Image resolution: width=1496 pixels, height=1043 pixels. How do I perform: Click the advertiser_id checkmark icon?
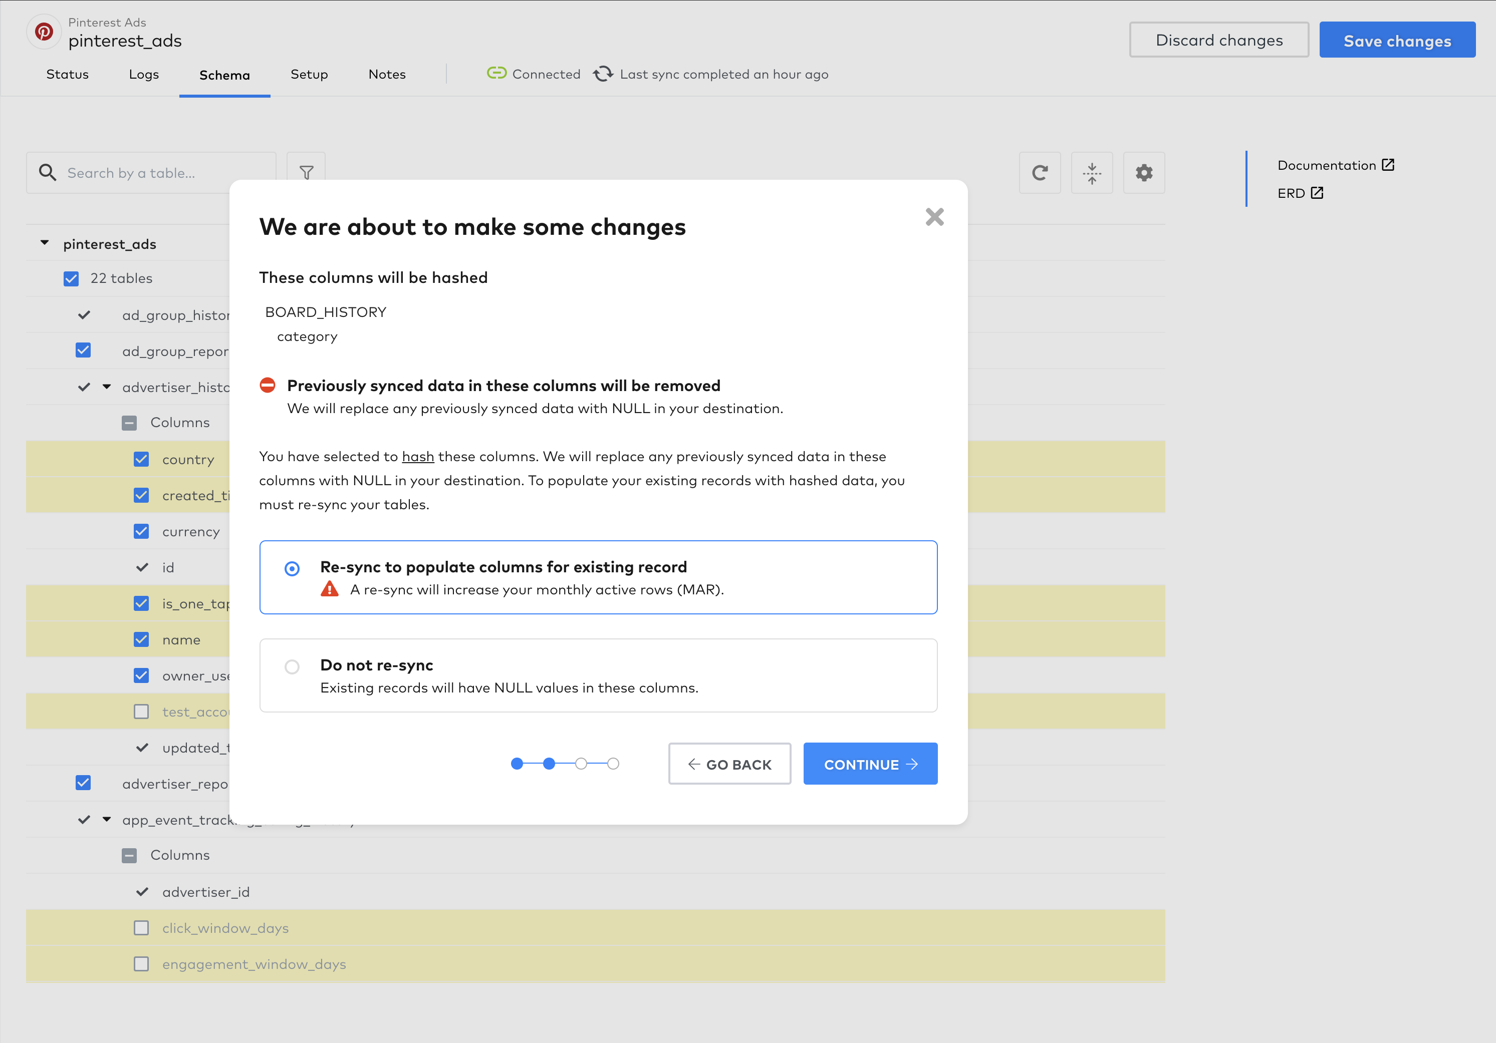142,892
